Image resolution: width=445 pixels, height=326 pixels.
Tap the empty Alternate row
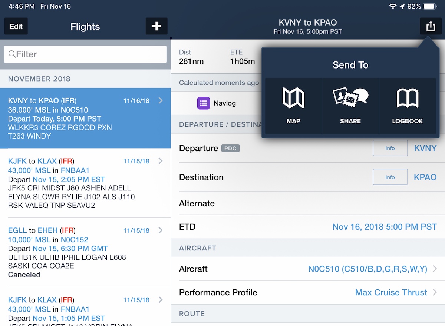[308, 203]
